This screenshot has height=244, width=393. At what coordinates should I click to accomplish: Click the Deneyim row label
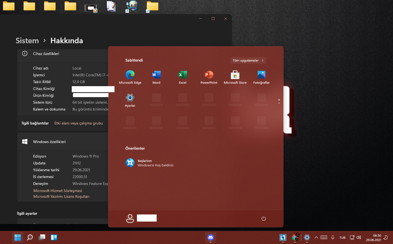point(41,184)
